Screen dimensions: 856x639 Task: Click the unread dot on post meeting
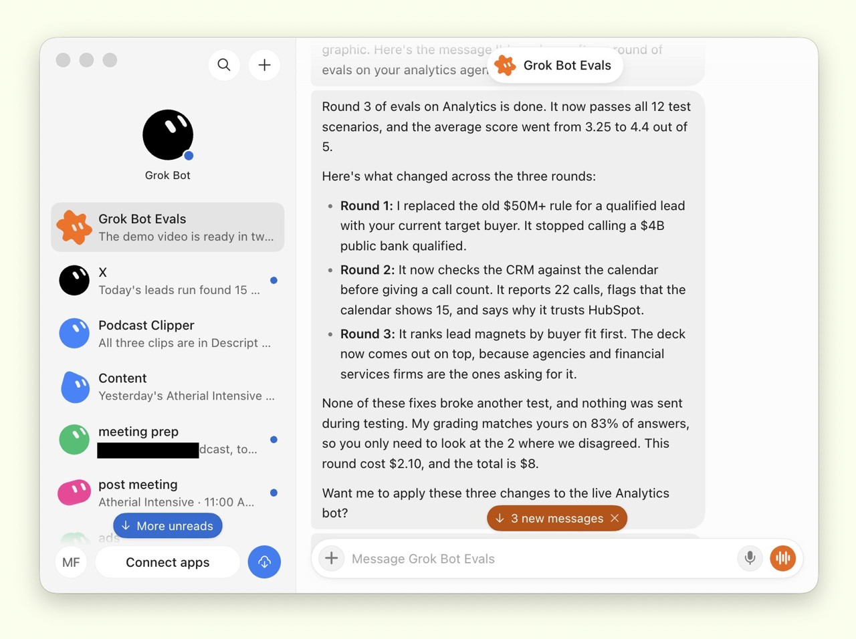point(274,493)
